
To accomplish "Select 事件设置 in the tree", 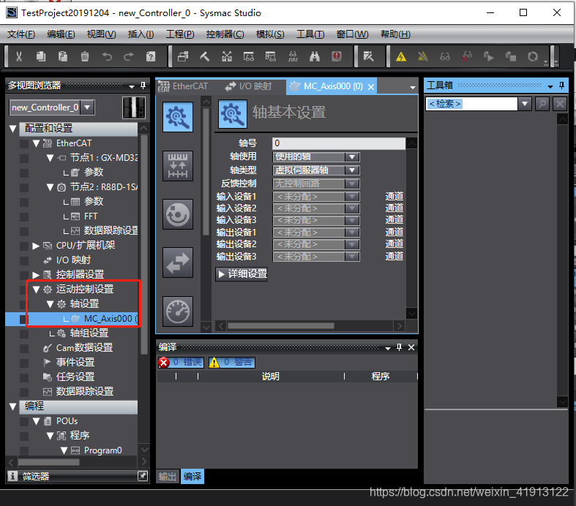I will click(x=75, y=363).
